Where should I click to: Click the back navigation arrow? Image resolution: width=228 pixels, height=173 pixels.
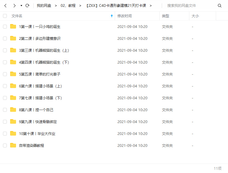point(5,6)
